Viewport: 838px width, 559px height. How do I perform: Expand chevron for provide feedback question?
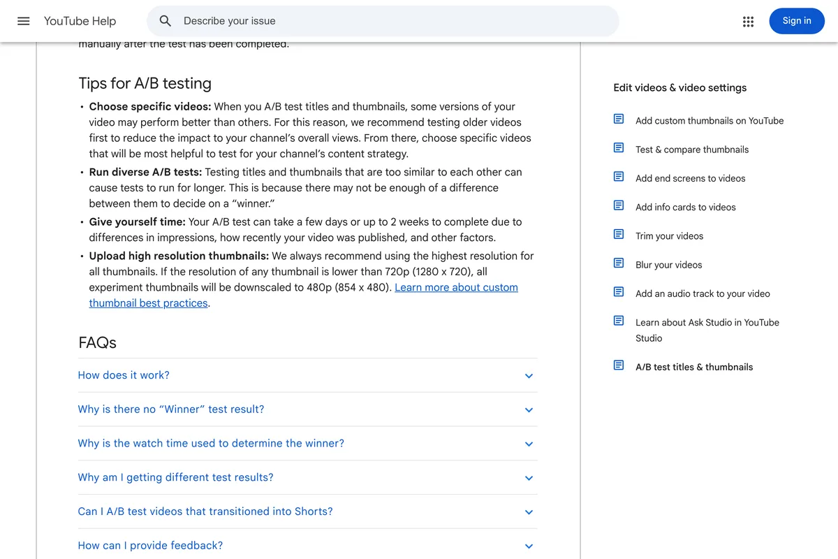point(529,546)
